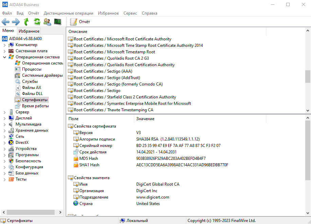Collapse the Операционная система node

coord(4,57)
